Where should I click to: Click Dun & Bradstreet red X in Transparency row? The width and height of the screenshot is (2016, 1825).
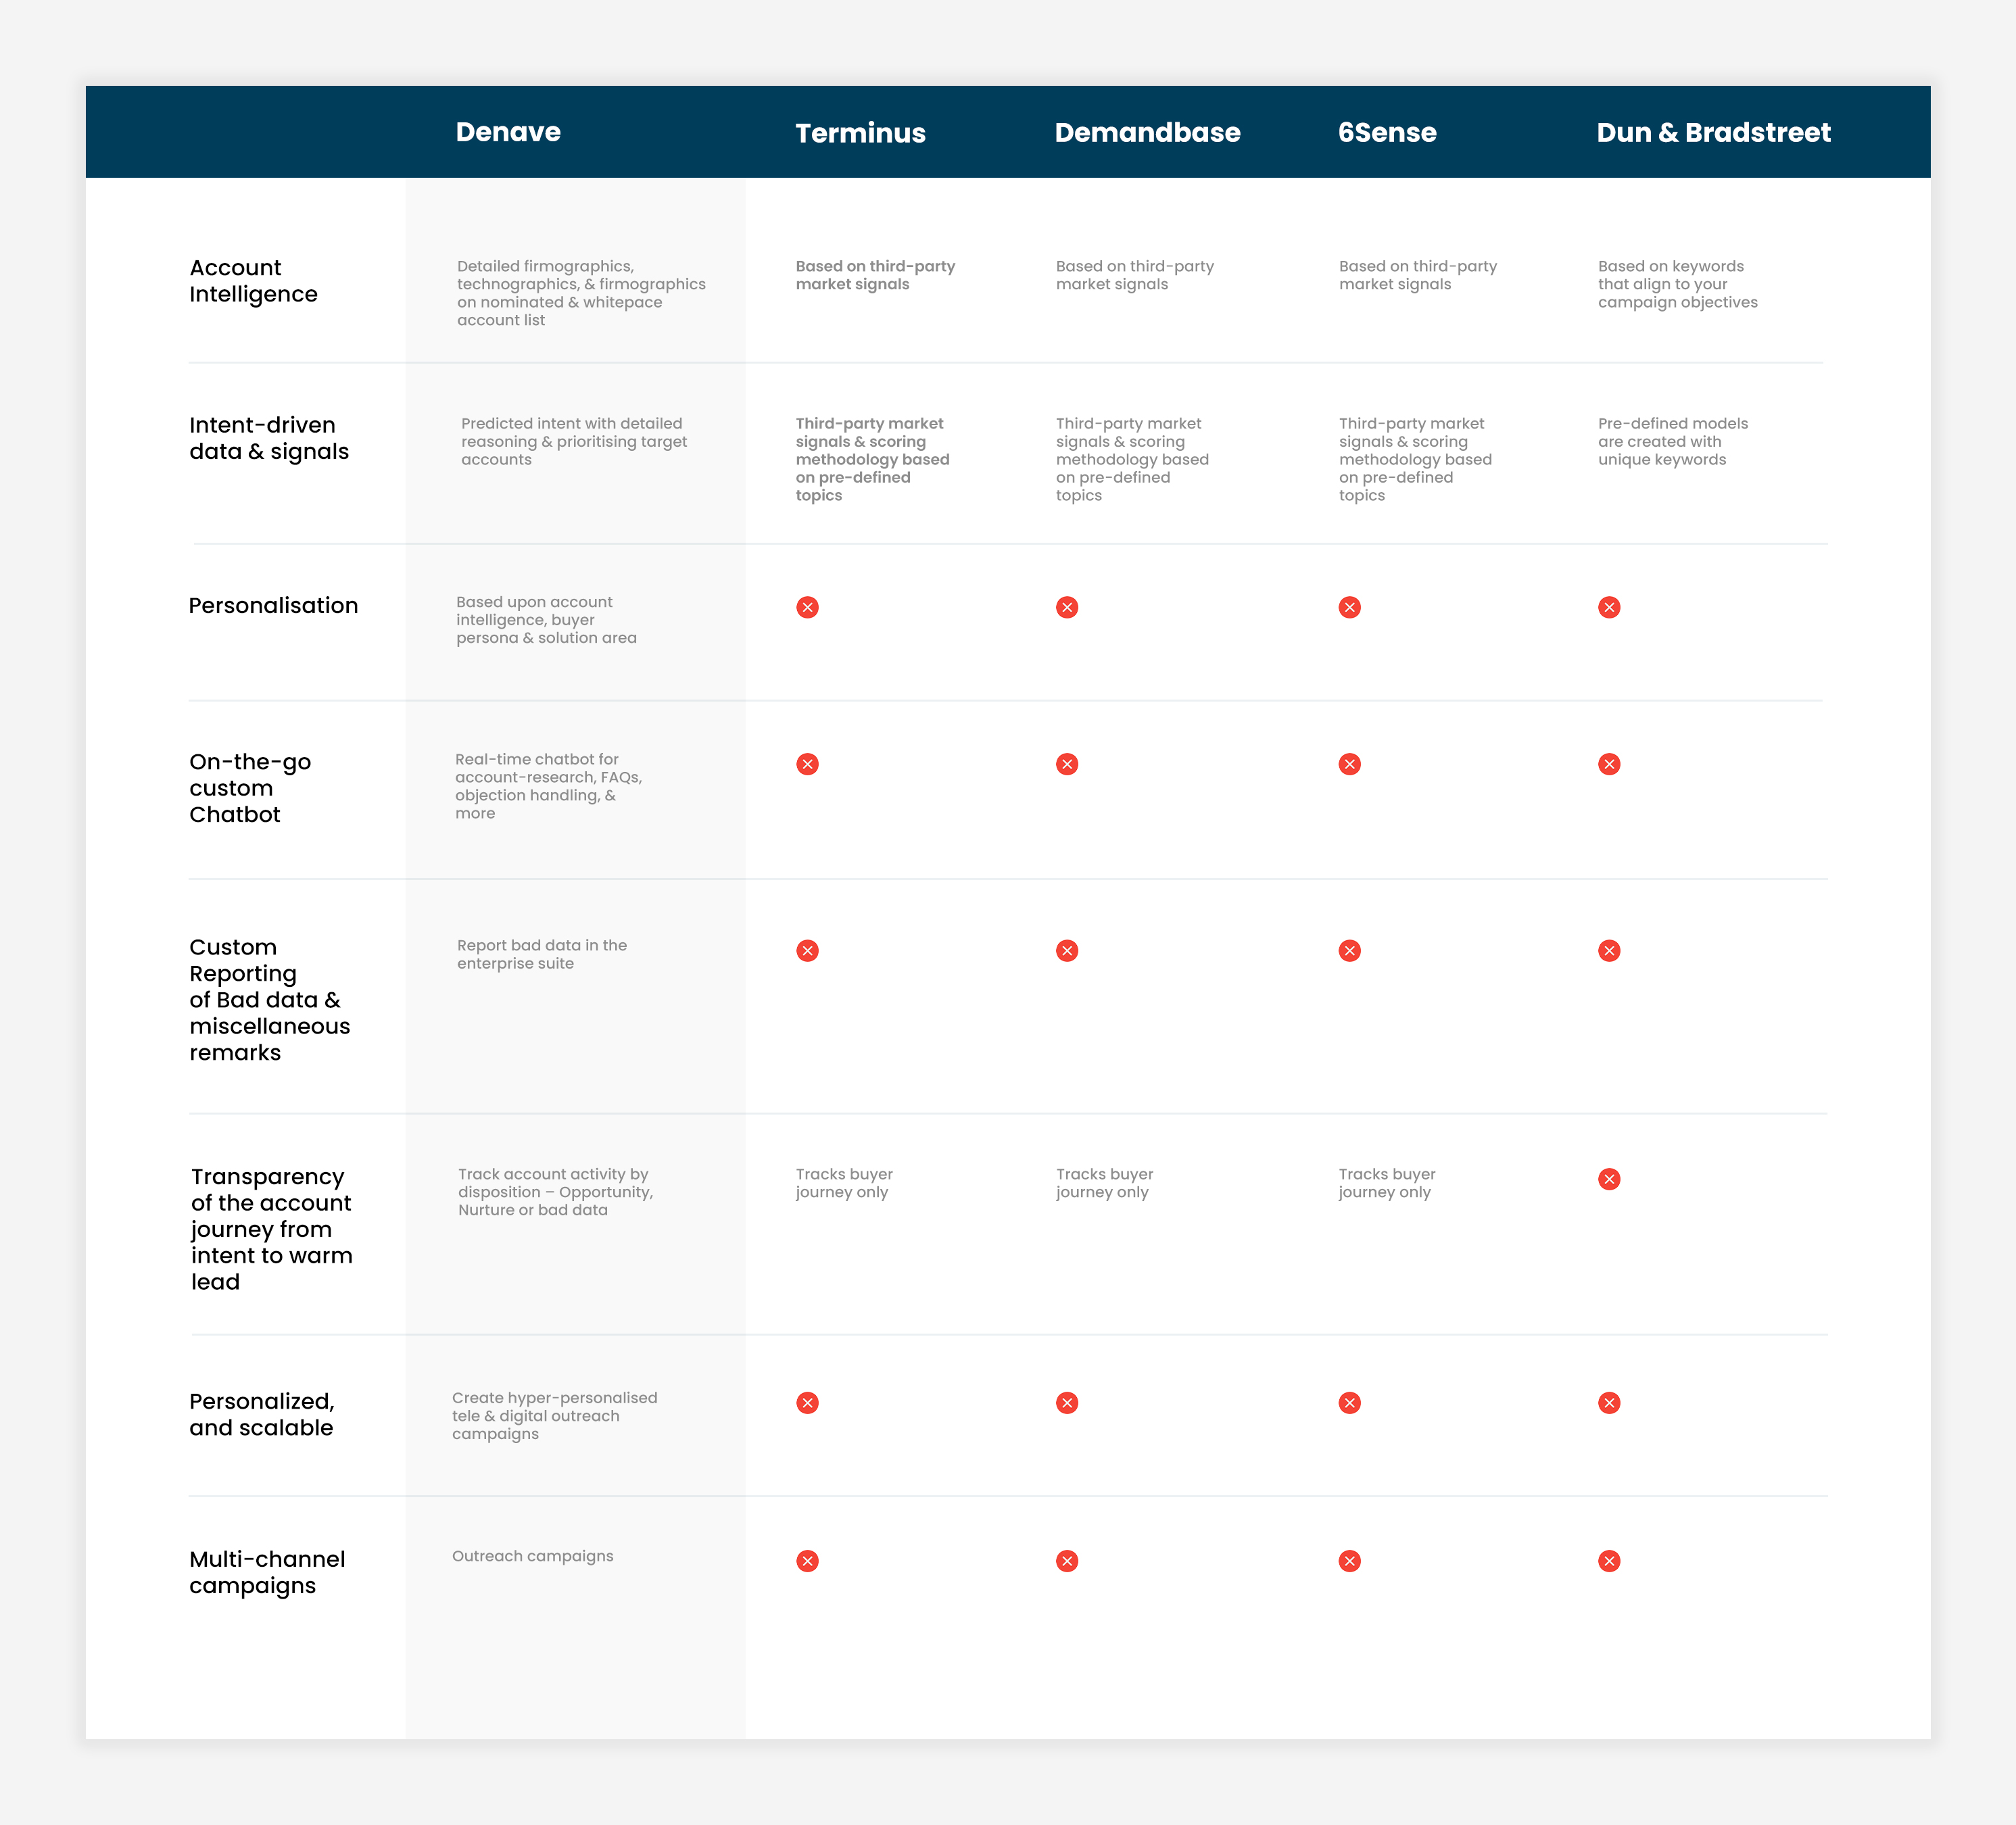tap(1609, 1179)
